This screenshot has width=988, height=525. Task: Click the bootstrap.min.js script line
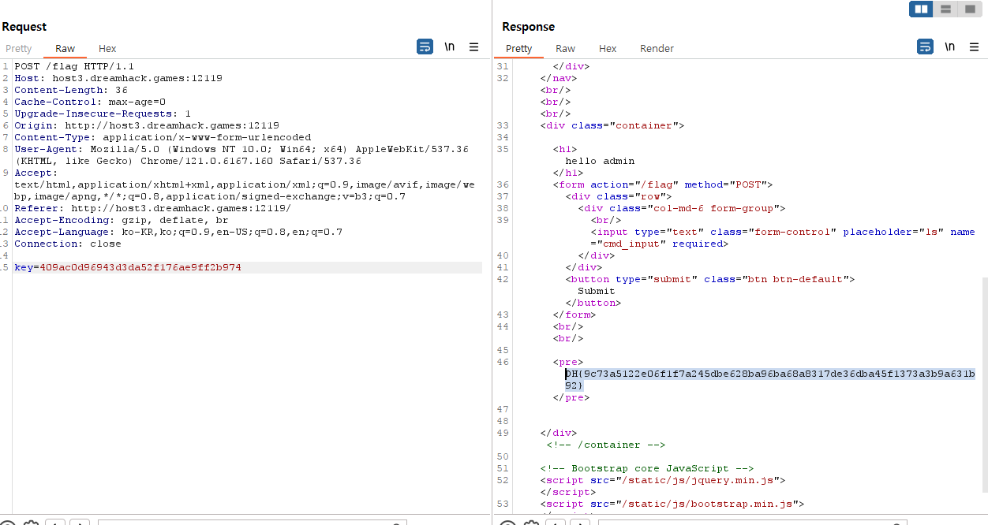(x=672, y=504)
